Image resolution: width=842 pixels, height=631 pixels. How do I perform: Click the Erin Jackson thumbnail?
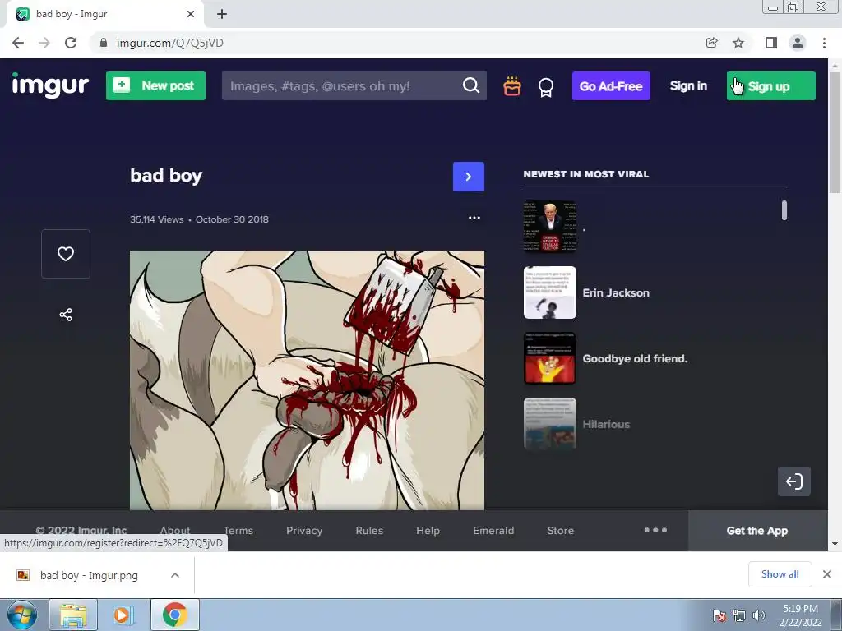pos(550,292)
